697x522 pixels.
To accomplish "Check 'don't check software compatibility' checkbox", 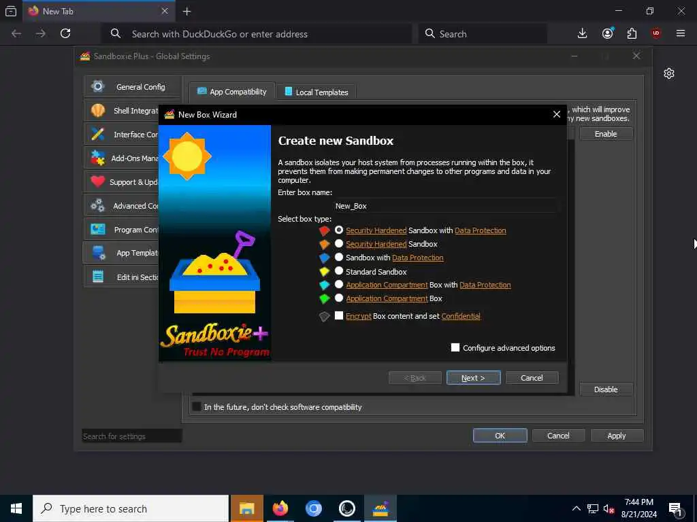I will coord(197,406).
